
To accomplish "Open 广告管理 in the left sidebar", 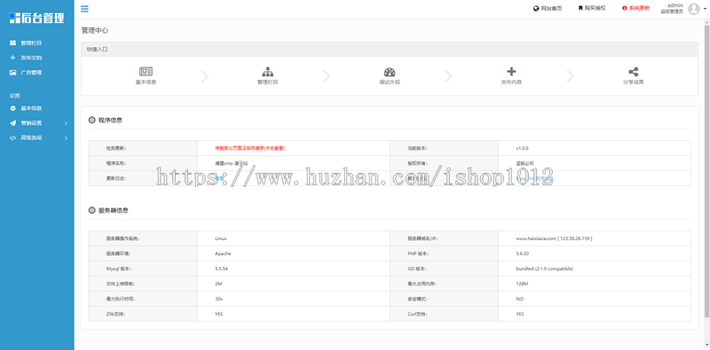I will coord(26,73).
